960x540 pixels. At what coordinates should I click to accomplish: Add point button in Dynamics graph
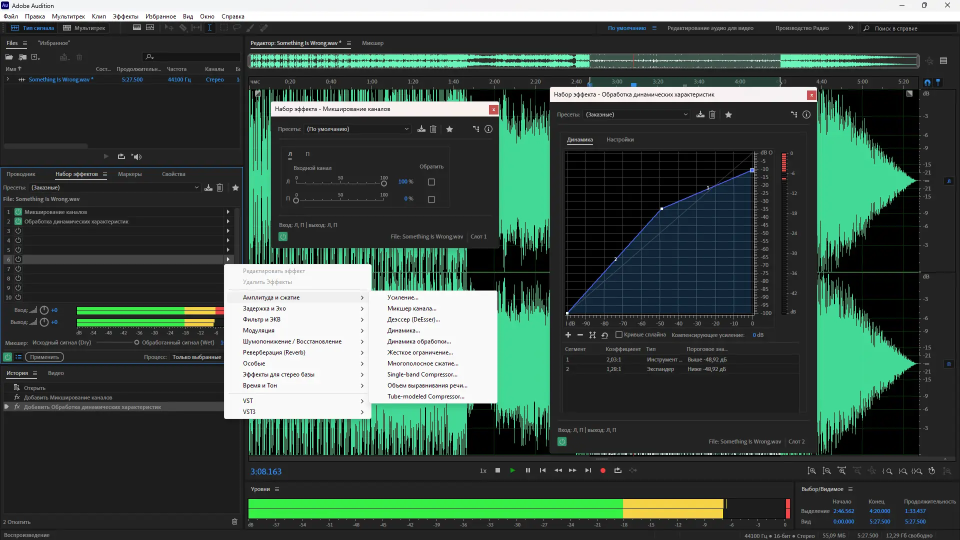tap(568, 335)
